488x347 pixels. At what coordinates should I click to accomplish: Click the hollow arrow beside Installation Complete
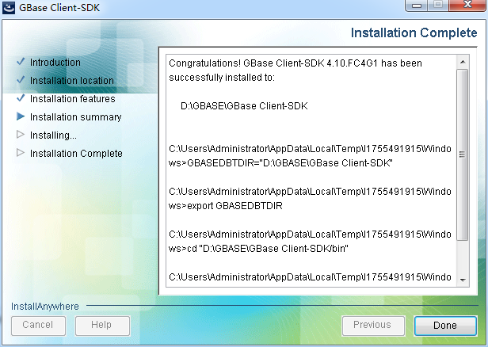20,153
